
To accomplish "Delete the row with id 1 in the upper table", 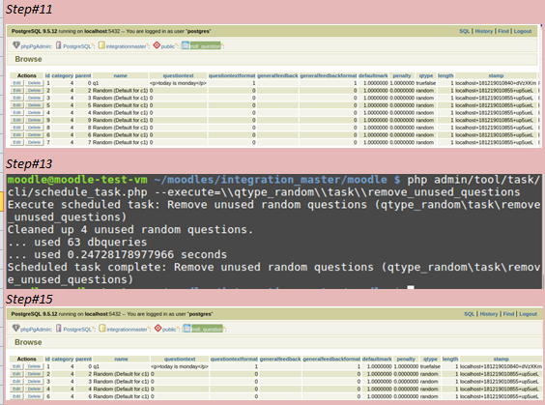I will pyautogui.click(x=34, y=83).
